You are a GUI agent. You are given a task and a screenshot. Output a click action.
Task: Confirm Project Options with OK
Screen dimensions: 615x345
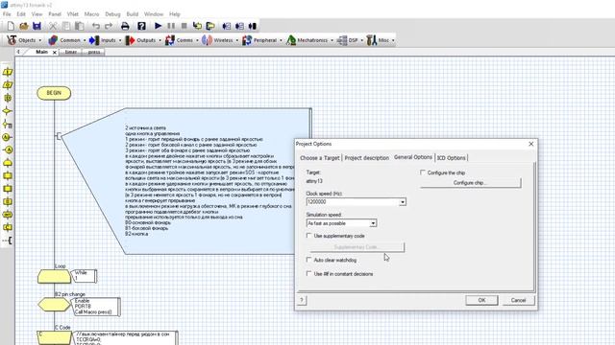coord(481,300)
